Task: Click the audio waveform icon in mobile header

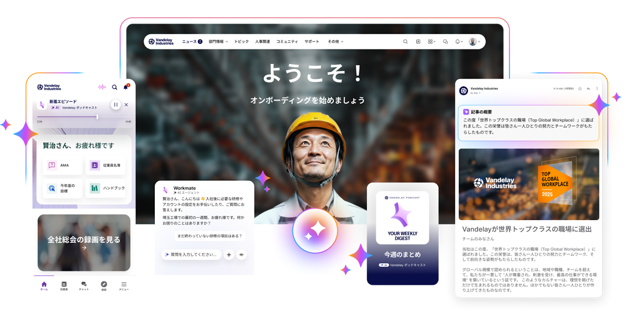Action: [102, 87]
